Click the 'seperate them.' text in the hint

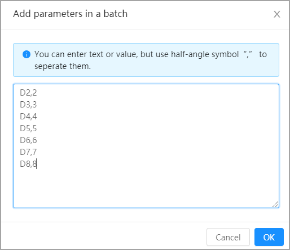pyautogui.click(x=63, y=66)
